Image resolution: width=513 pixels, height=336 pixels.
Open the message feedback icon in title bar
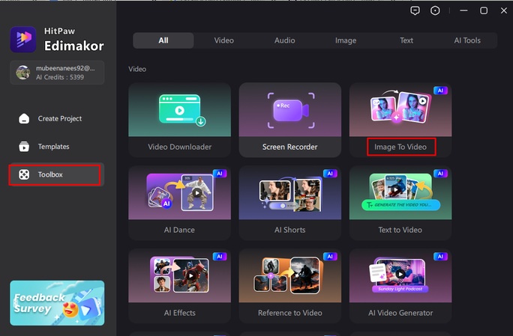click(x=415, y=10)
